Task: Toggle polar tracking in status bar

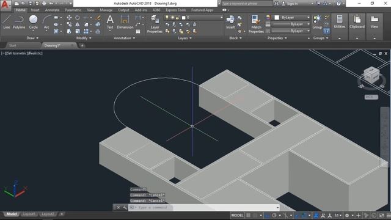Action: (274, 215)
